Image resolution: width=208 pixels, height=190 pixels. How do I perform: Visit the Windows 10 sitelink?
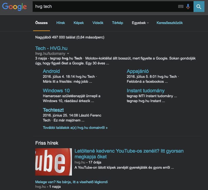[x=56, y=91]
